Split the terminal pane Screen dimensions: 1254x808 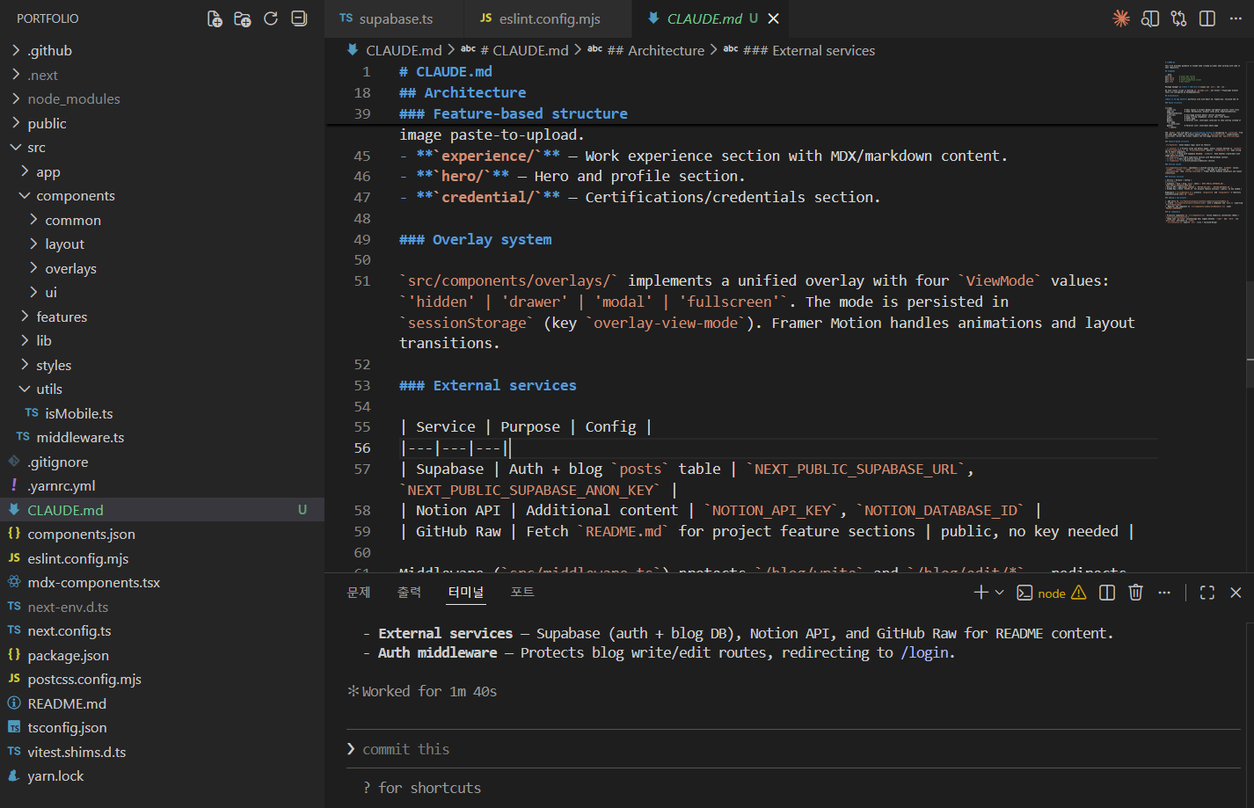1107,593
